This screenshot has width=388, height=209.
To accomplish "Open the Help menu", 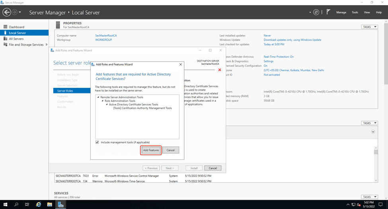I will pyautogui.click(x=378, y=12).
